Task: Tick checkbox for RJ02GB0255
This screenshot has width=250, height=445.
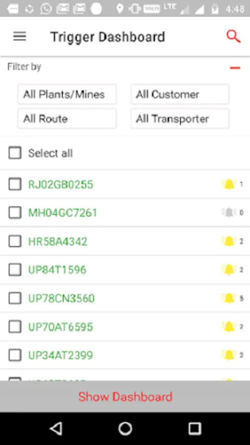Action: (15, 184)
